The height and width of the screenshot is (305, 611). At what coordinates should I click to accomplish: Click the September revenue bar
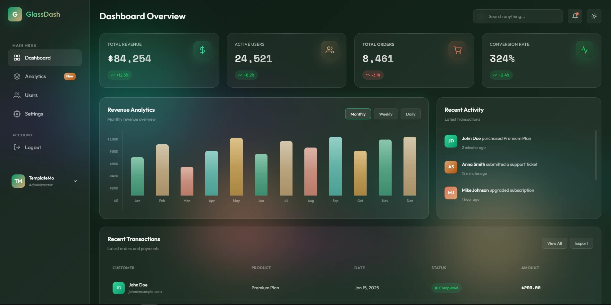335,166
